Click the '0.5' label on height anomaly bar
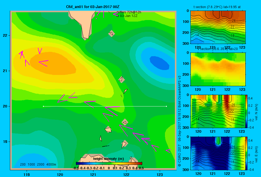The width and height of the screenshot is (261, 177). click(141, 168)
